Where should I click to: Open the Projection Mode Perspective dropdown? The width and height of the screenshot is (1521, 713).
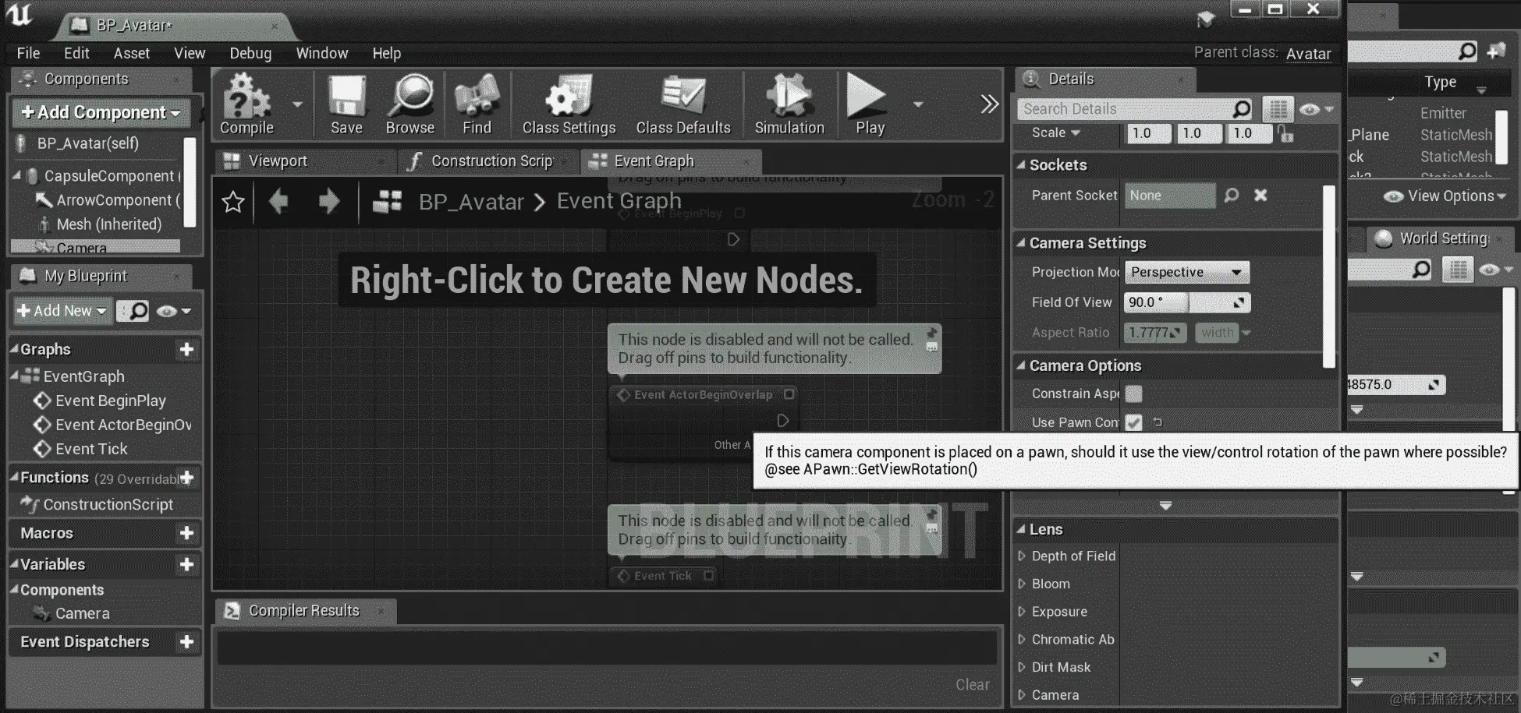coord(1186,272)
